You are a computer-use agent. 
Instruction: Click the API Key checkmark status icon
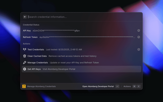139,31
